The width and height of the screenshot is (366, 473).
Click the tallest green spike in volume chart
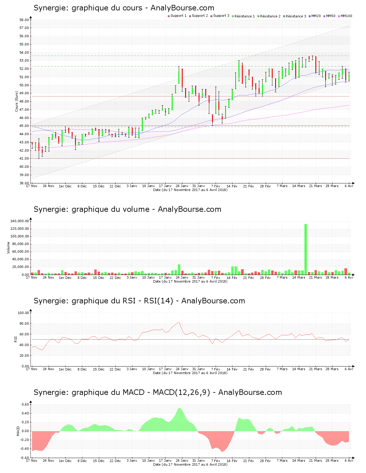(306, 249)
